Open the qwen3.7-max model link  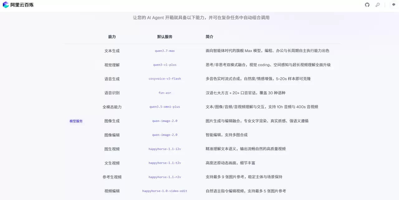coord(165,51)
